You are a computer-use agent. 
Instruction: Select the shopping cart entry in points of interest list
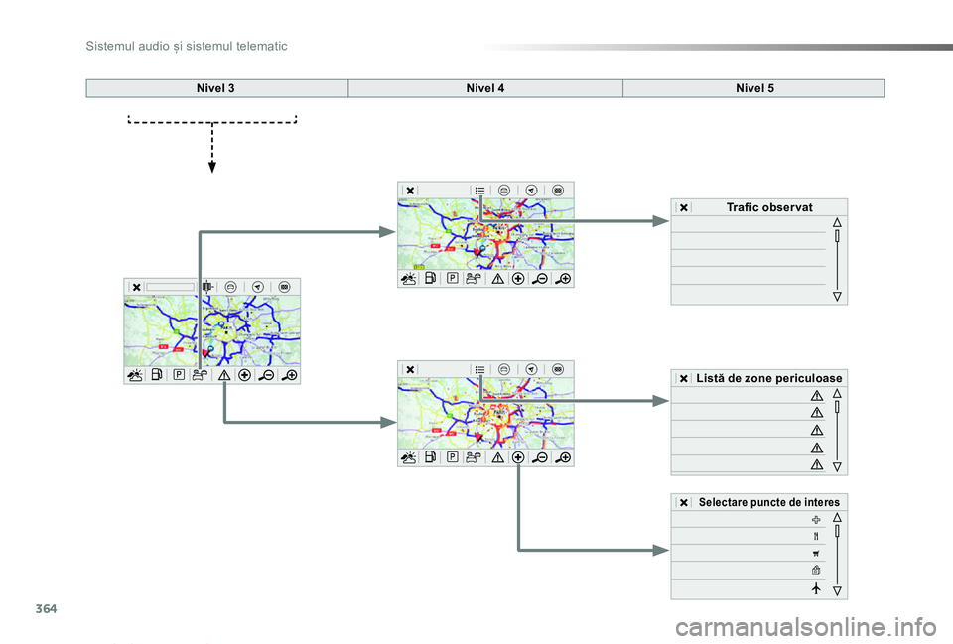(x=816, y=554)
